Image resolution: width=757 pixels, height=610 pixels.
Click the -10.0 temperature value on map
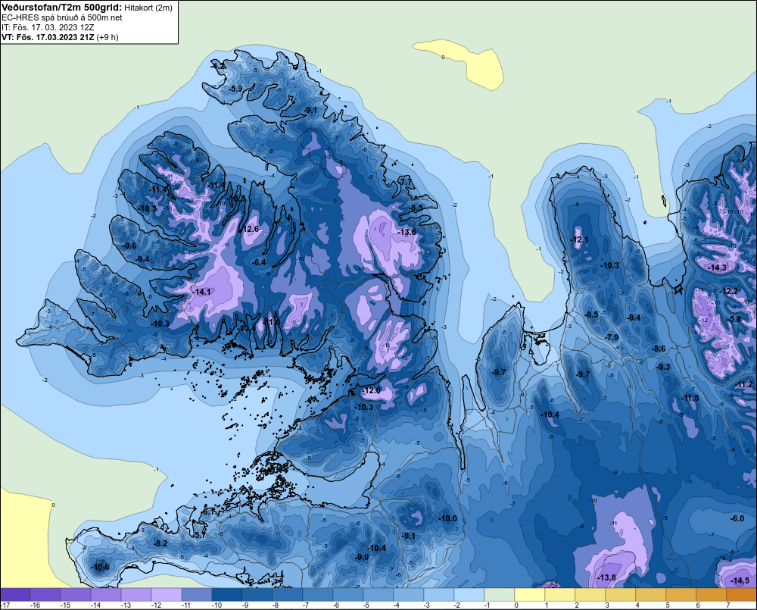(447, 518)
